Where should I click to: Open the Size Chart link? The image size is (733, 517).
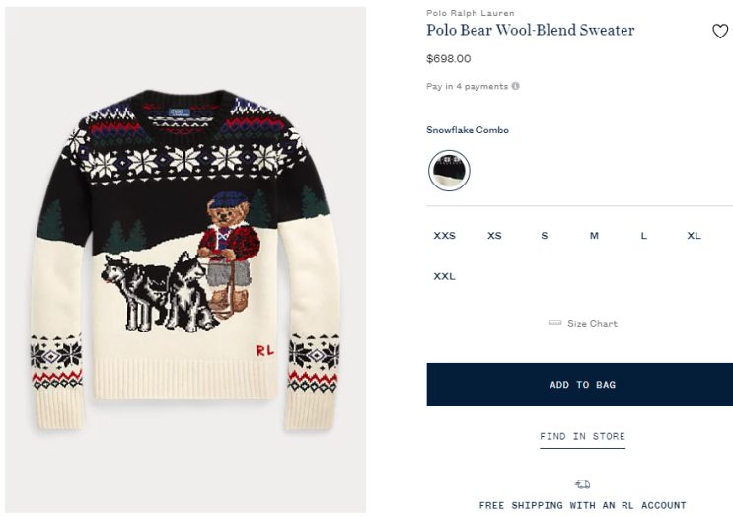[x=592, y=324]
